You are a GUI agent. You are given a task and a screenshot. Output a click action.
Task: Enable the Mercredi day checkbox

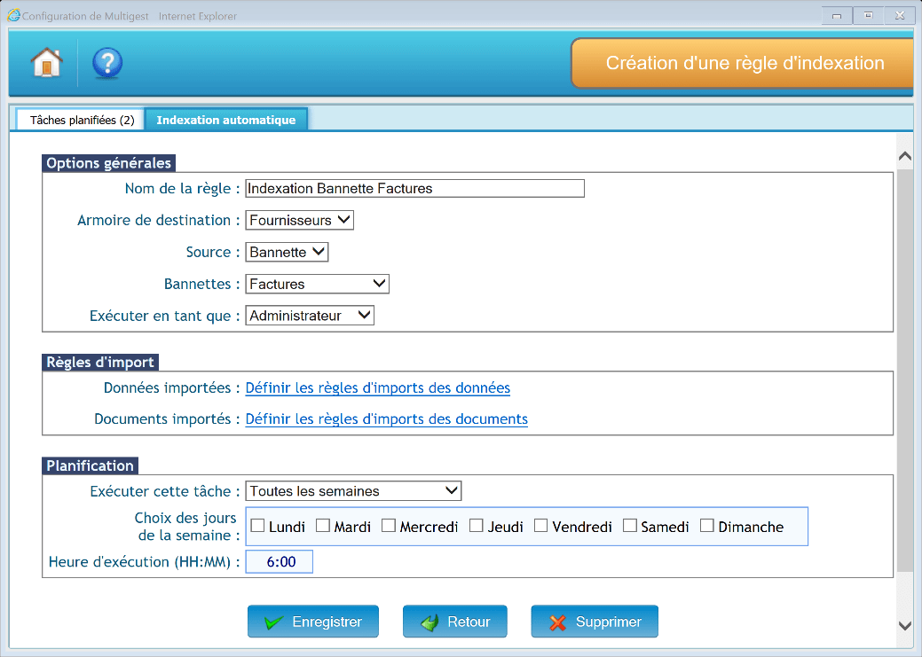[389, 526]
